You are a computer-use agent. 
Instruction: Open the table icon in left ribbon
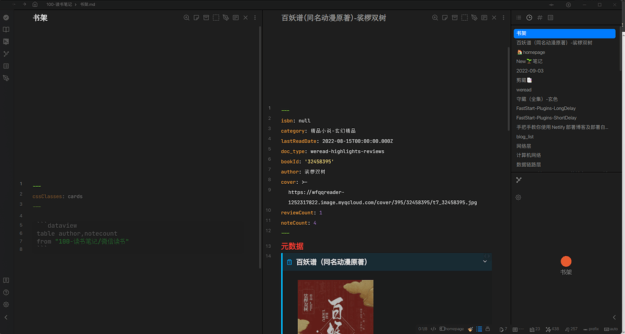tap(6, 66)
